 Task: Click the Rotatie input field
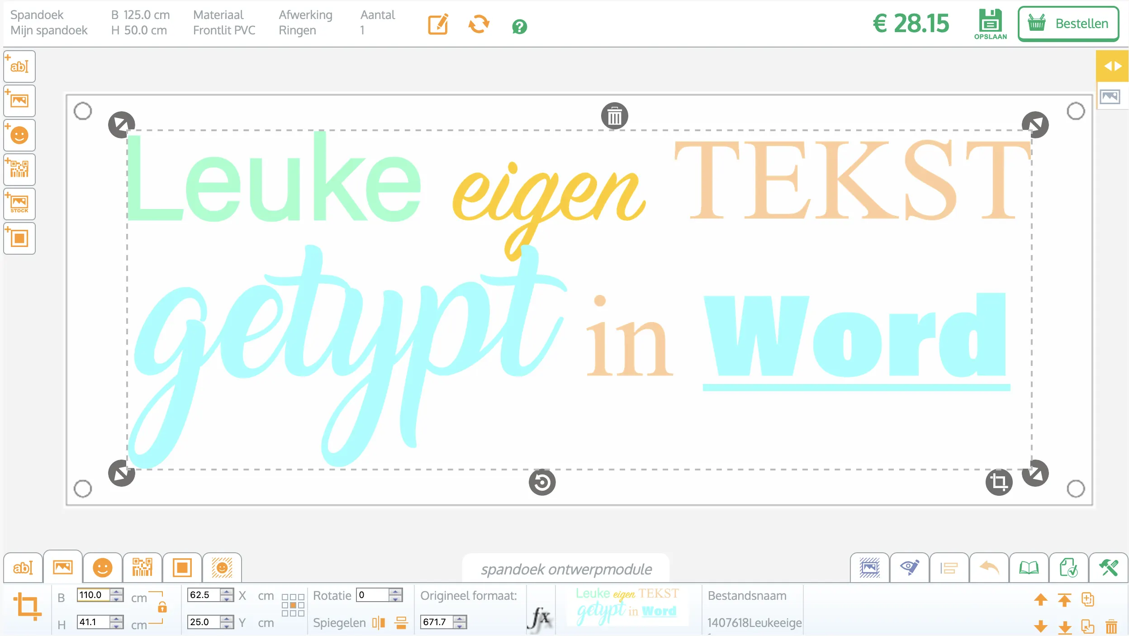point(373,595)
